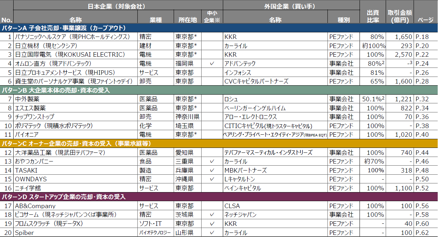Select the パターンB 大企業本体の売却 section row
Screen dimensions: 438x237
[x=219, y=90]
